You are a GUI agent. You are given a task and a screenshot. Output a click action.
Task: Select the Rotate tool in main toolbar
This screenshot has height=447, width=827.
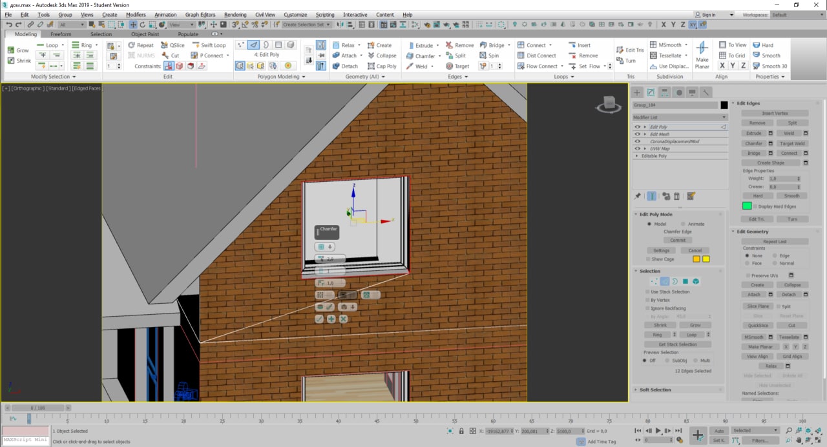[x=143, y=25]
